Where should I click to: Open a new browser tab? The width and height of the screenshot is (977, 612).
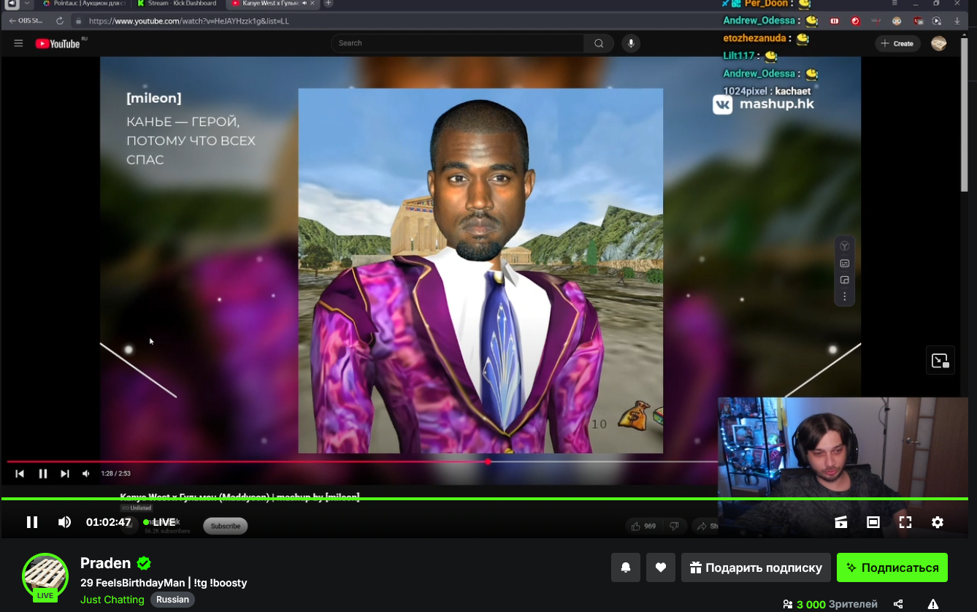click(329, 4)
